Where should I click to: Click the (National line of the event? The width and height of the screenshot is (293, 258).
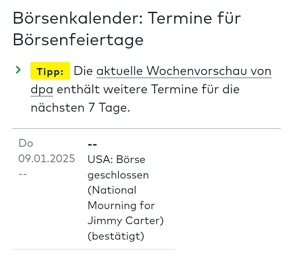click(x=112, y=190)
